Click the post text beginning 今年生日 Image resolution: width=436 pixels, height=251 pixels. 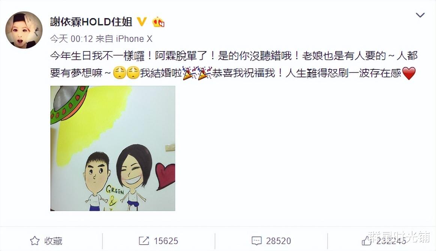233,65
